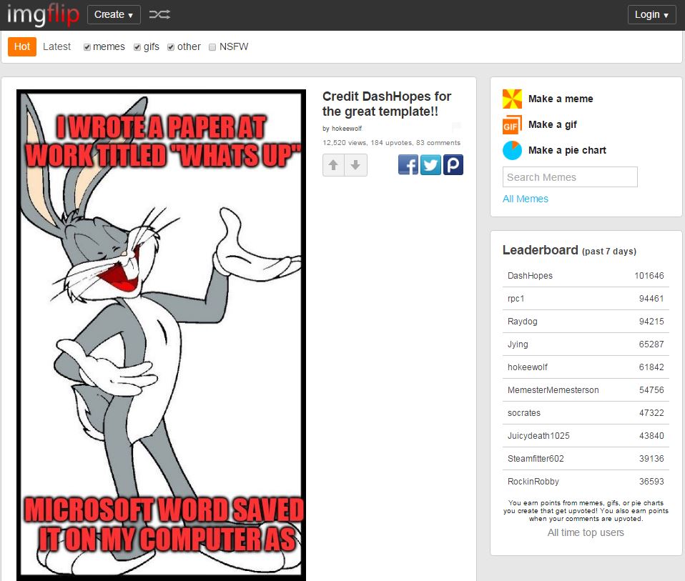Screen dimensions: 685x581
Task: Open the pie chart maker icon
Action: point(512,150)
